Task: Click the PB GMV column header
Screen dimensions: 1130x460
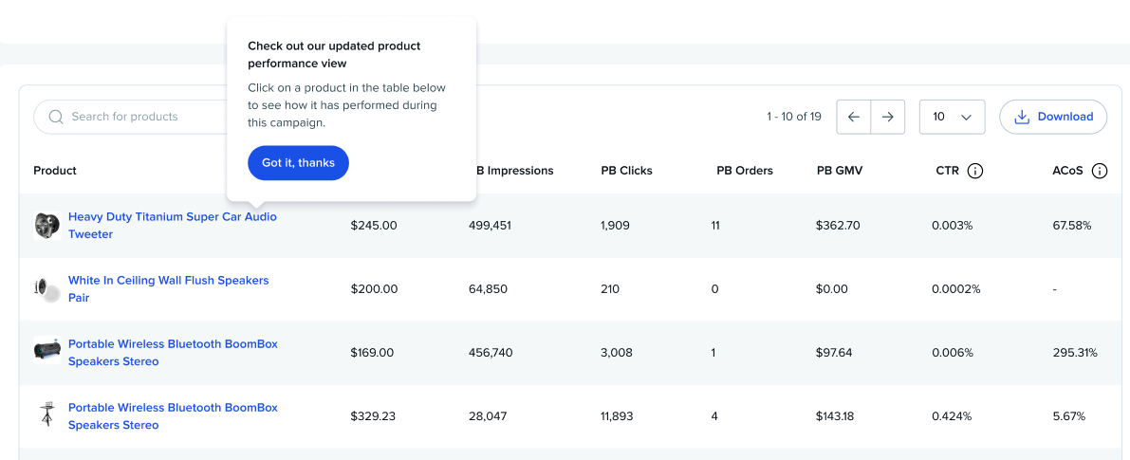Action: pos(839,171)
